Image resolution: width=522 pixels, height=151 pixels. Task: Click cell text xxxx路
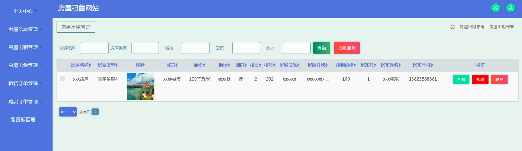[224, 79]
